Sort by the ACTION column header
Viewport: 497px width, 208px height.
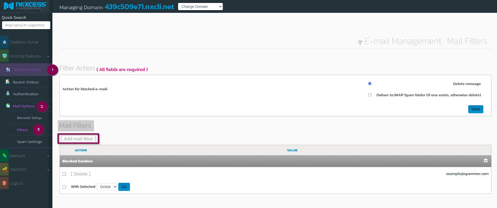click(x=81, y=150)
